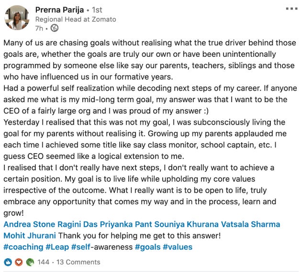Viewport: 302px width, 272px height.
Task: Click the blue like reaction icon
Action: click(x=8, y=262)
